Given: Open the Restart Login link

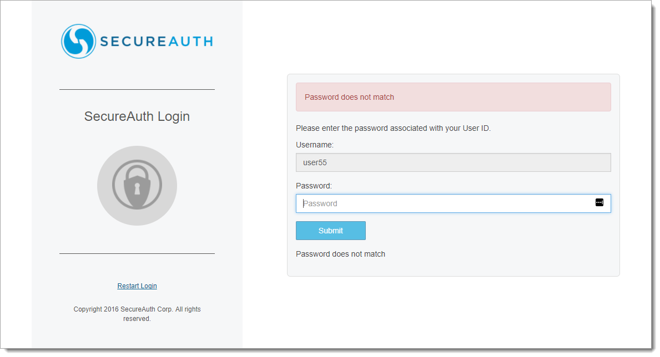Looking at the screenshot, I should [137, 286].
